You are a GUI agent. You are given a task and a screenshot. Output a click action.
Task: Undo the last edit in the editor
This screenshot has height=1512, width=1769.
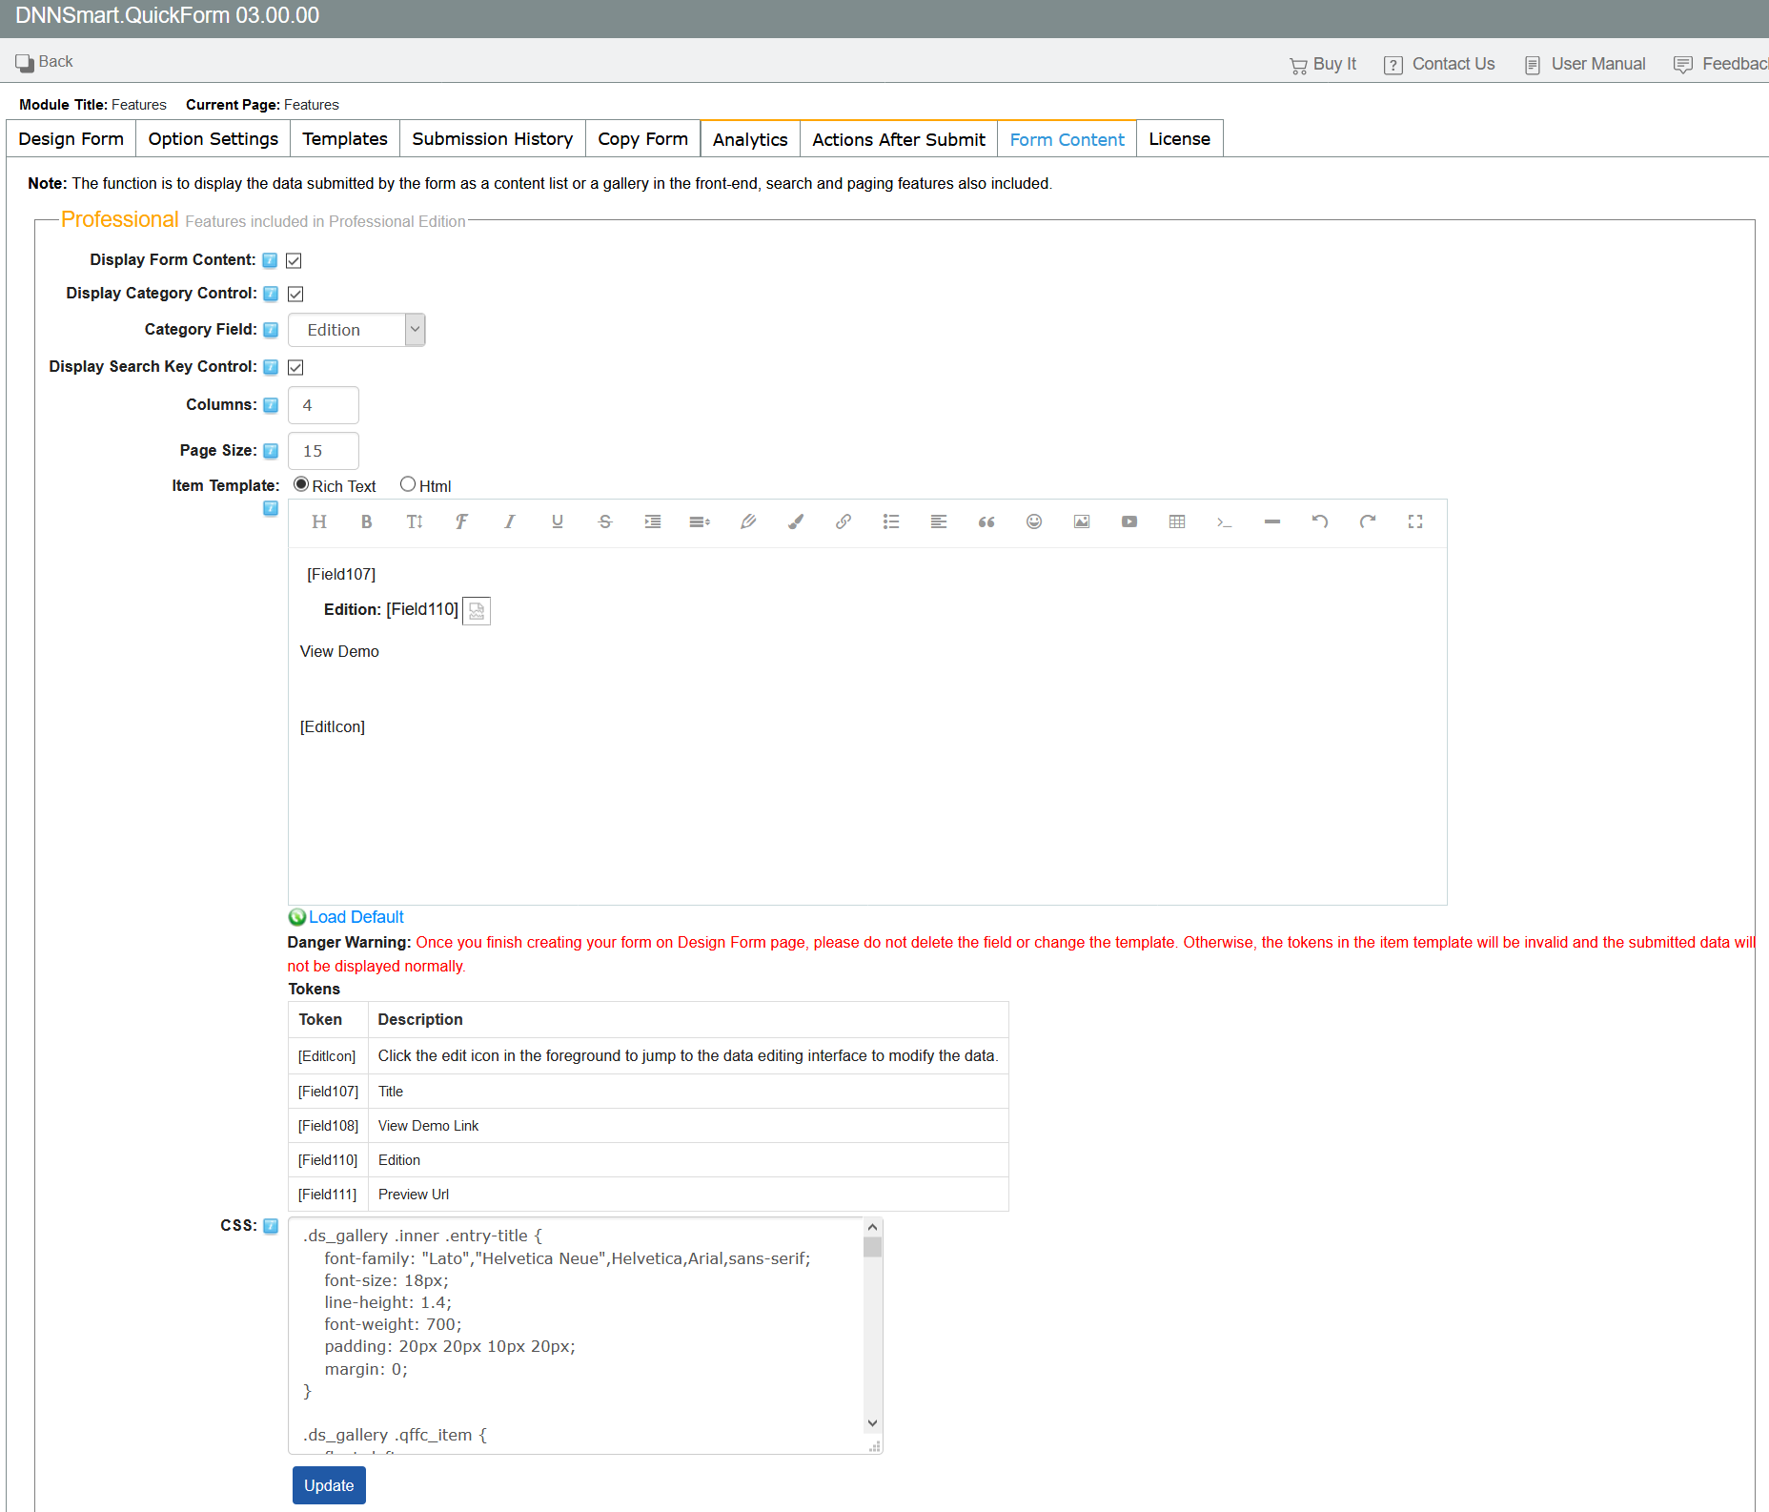tap(1319, 521)
